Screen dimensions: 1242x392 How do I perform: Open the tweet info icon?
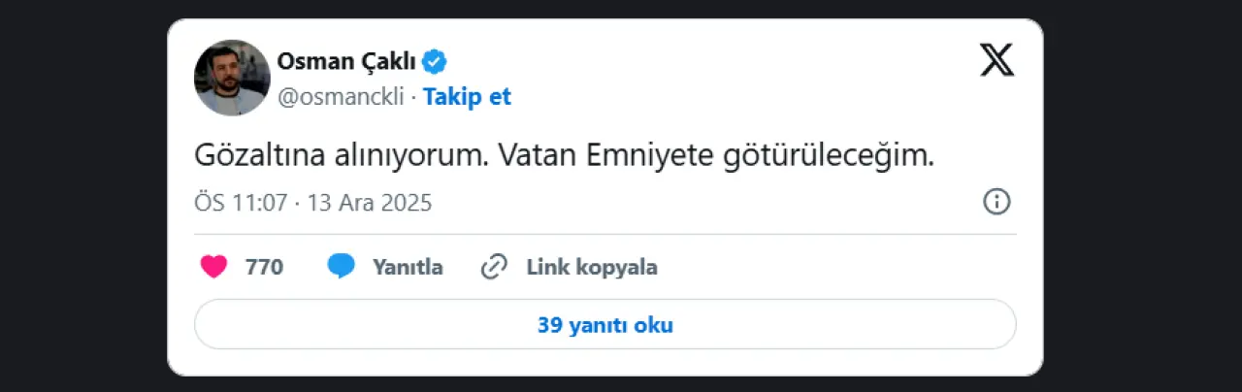point(997,202)
